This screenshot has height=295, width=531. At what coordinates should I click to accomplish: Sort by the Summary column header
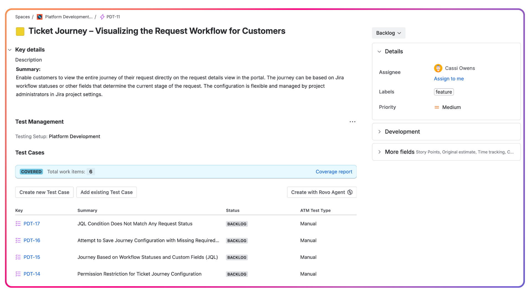[x=87, y=210]
